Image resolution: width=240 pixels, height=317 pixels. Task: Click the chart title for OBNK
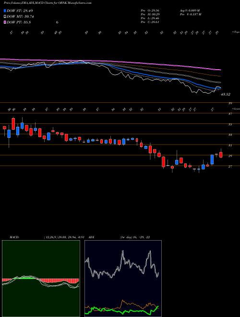(x=48, y=3)
